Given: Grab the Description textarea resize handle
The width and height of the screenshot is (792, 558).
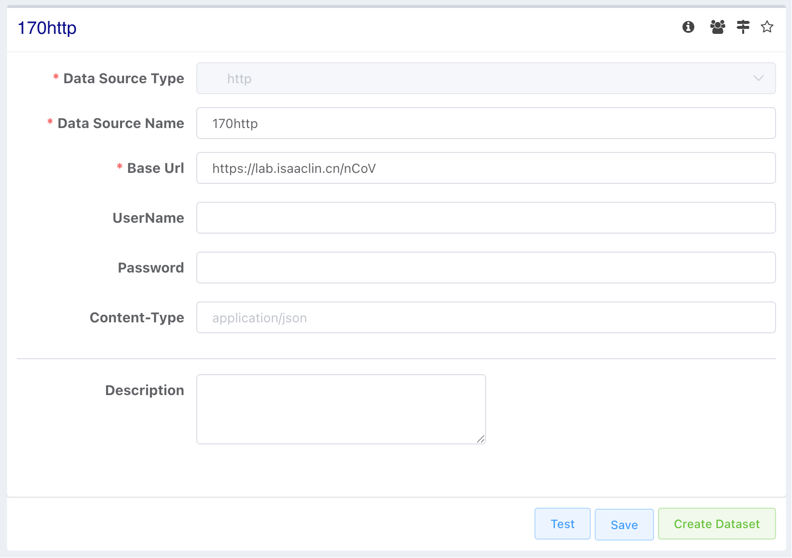Looking at the screenshot, I should [x=481, y=439].
